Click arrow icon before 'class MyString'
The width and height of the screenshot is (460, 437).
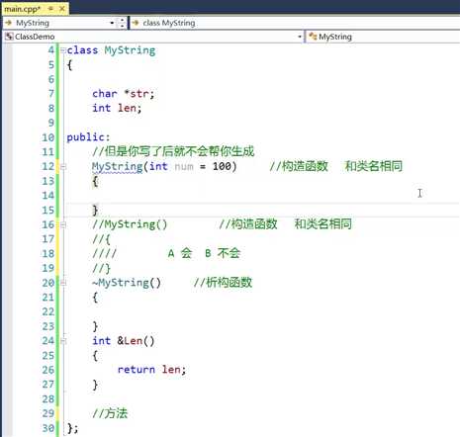tap(136, 23)
